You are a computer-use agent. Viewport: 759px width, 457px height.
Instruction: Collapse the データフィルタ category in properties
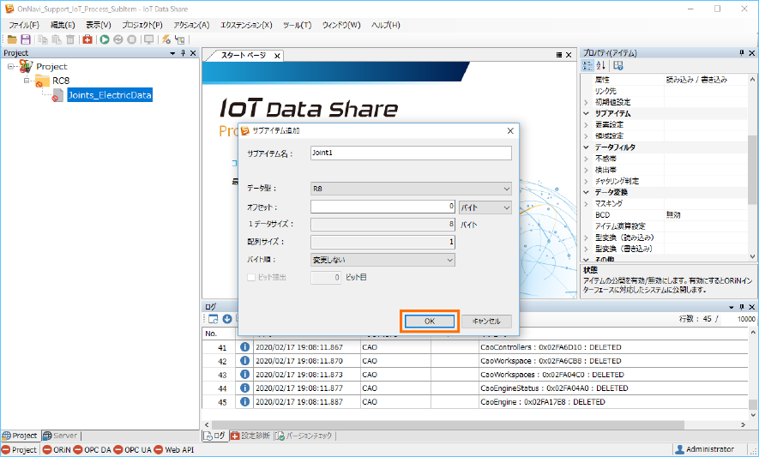[587, 147]
